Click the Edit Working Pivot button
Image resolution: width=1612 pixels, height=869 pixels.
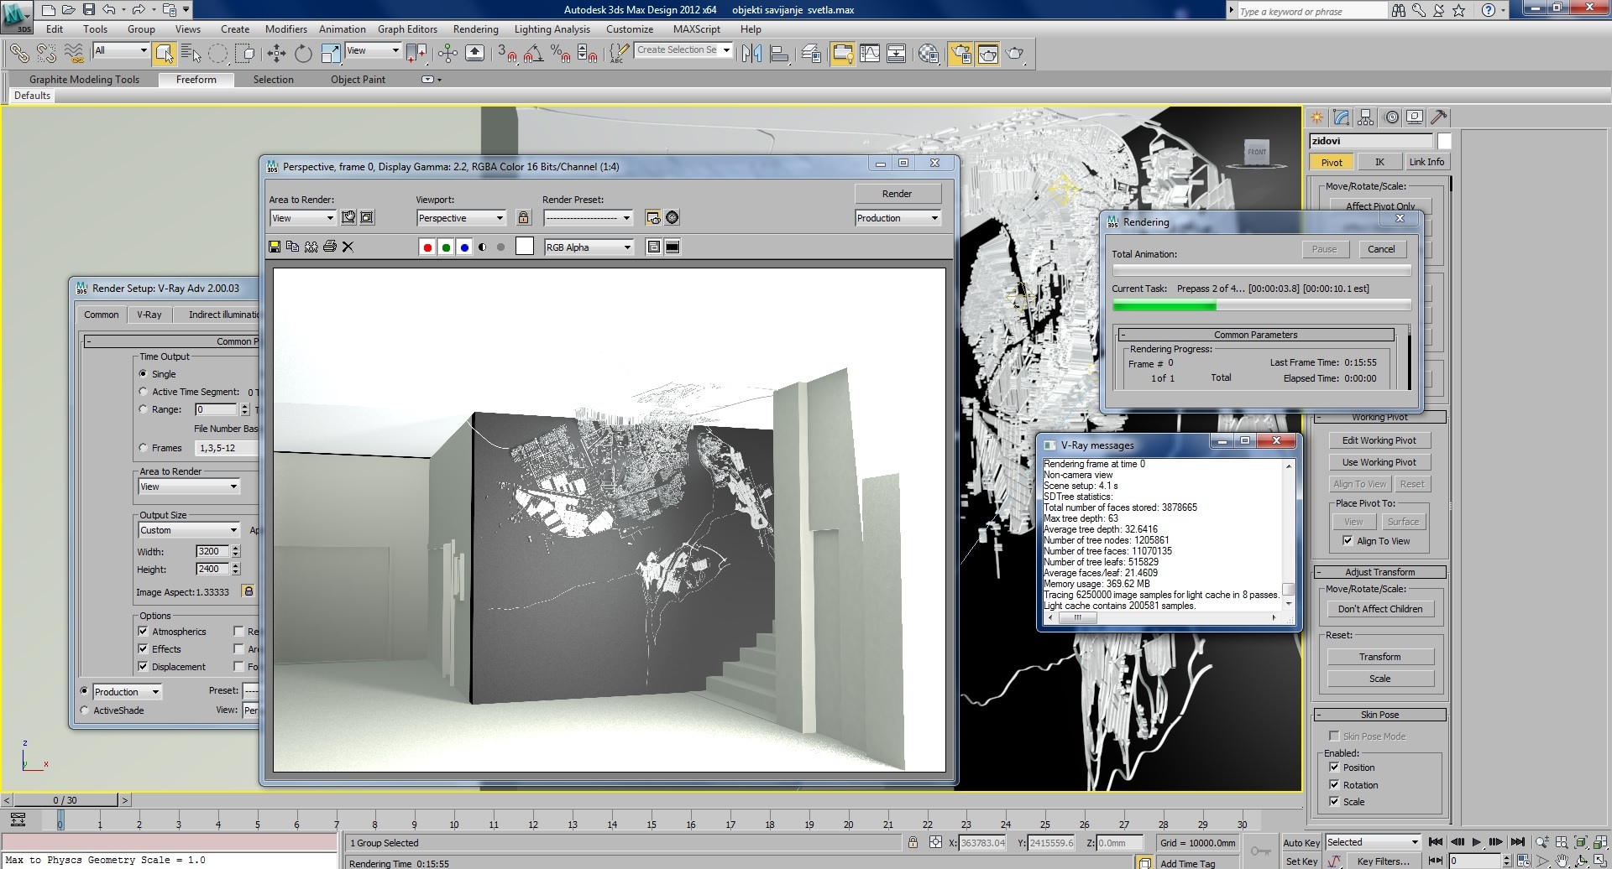(x=1379, y=440)
